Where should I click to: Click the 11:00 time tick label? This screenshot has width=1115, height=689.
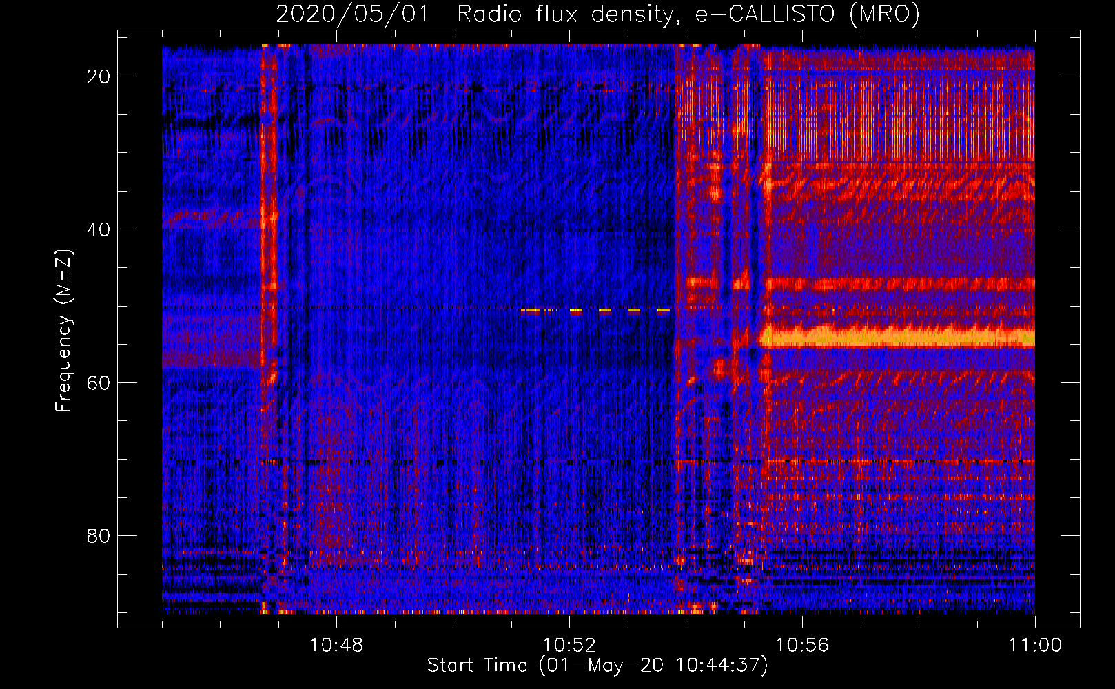(1035, 645)
